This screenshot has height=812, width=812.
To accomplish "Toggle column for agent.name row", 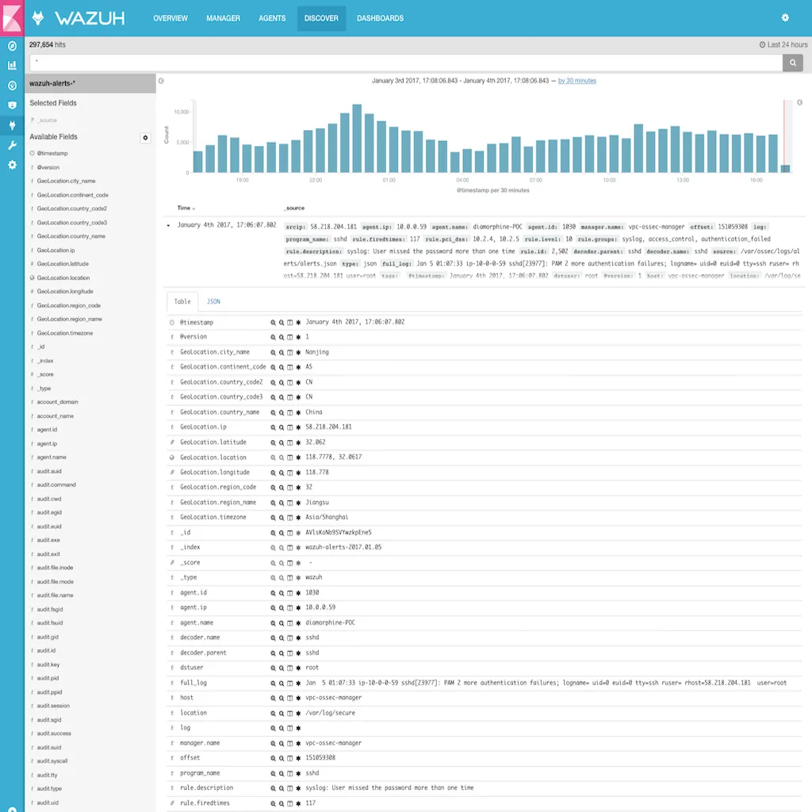I will [x=290, y=623].
